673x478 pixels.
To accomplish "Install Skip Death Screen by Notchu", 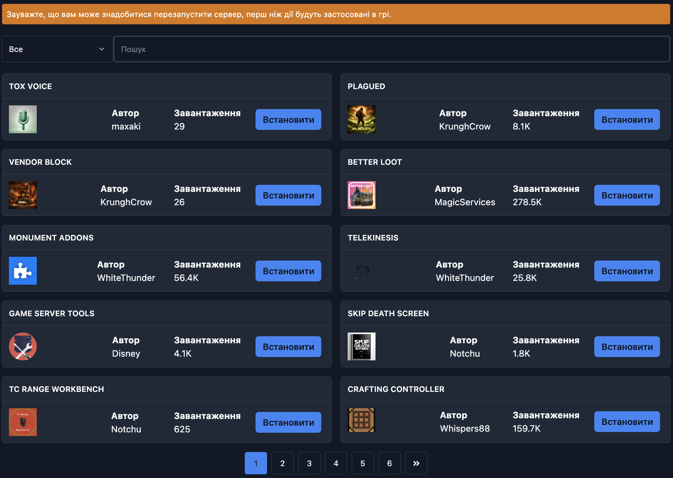I will pyautogui.click(x=627, y=346).
